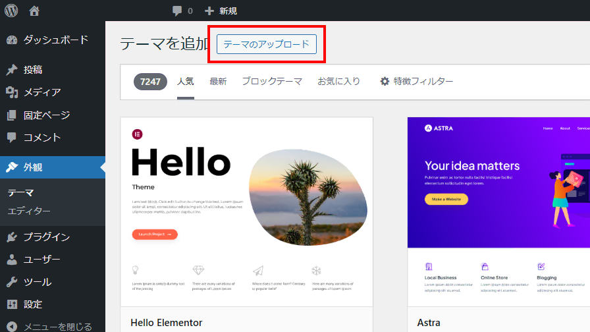Click comment count 0 in admin bar
The height and width of the screenshot is (332, 590).
tap(190, 11)
